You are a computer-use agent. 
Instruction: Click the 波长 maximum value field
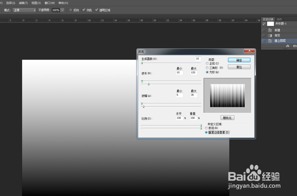coord(194,72)
